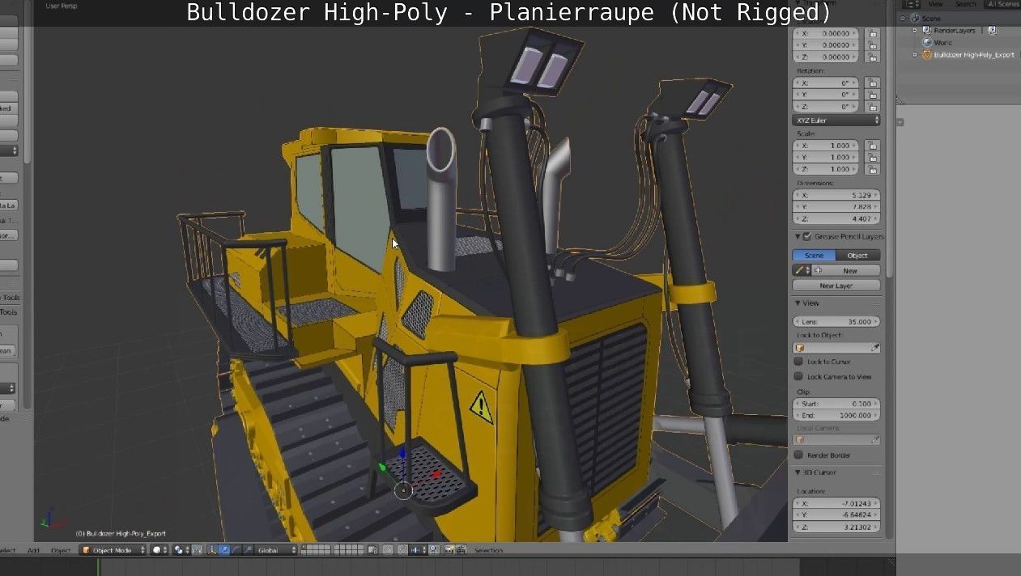Open the Global orientation dropdown
Image resolution: width=1021 pixels, height=576 pixels.
[276, 550]
